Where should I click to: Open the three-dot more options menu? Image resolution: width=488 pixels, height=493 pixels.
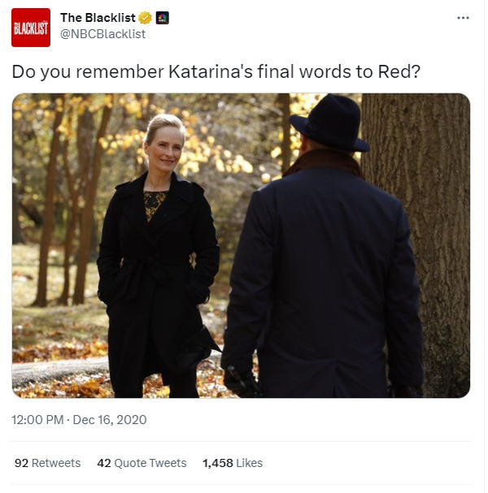pyautogui.click(x=463, y=18)
